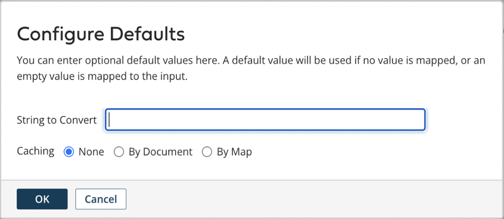Click the "Caching" label text

coord(36,151)
